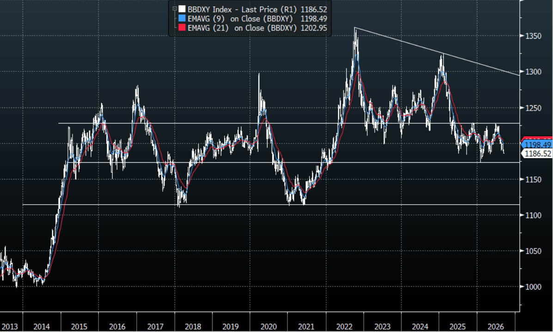Click the 2018 year label on the time axis

coord(193,327)
